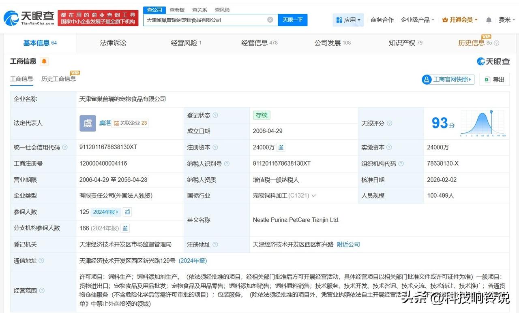The image size is (519, 313).
Task: Expand the 宠物饲料加工 (C1321) industry chevron
Action: coord(313,196)
